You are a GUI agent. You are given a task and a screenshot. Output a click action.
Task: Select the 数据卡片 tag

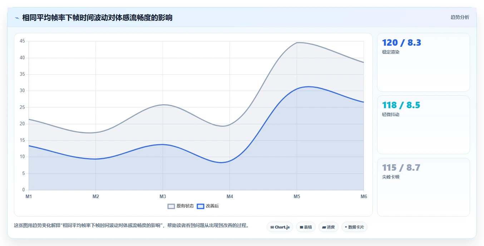pyautogui.click(x=354, y=227)
